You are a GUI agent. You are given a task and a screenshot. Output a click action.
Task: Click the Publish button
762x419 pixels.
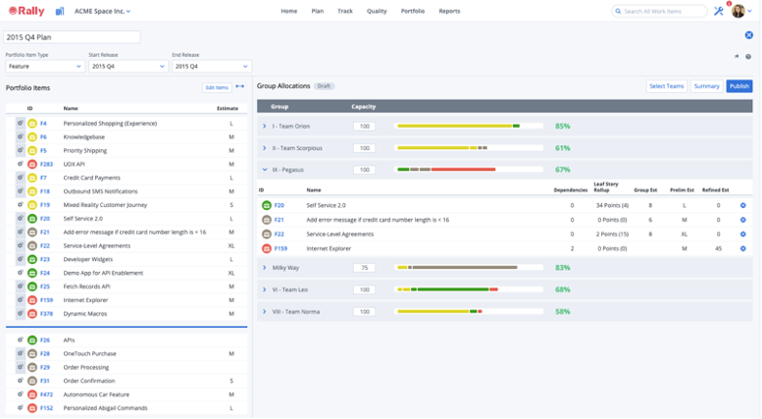pos(738,86)
